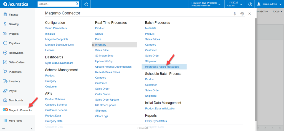Open the Finance workspace icon
The height and width of the screenshot is (131, 284).
(x=5, y=15)
